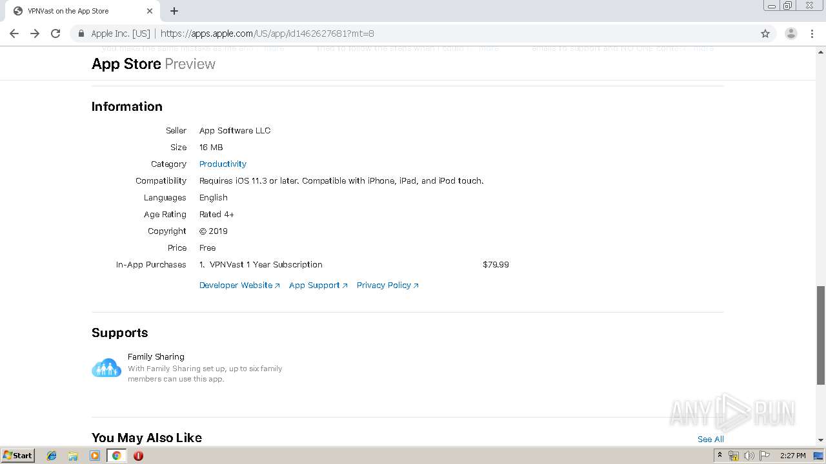Open the App Support link
Viewport: 826px width, 464px height.
click(318, 285)
